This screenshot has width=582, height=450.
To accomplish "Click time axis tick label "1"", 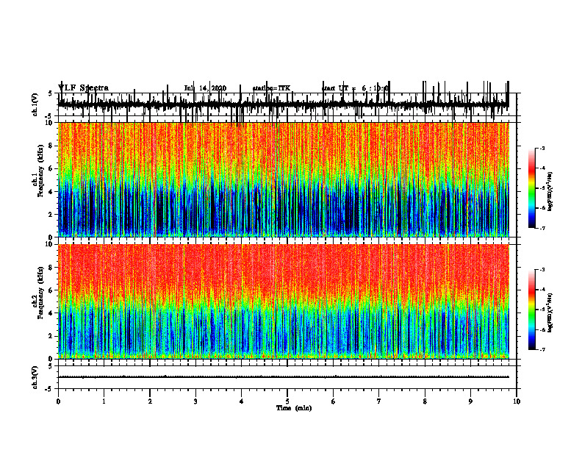I will (x=104, y=401).
